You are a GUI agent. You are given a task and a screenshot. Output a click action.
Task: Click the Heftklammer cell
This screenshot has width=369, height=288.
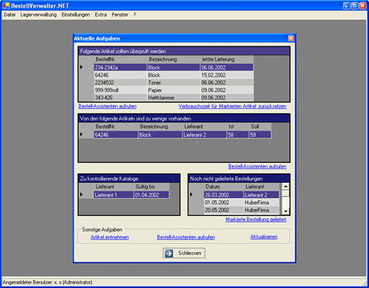coord(173,97)
